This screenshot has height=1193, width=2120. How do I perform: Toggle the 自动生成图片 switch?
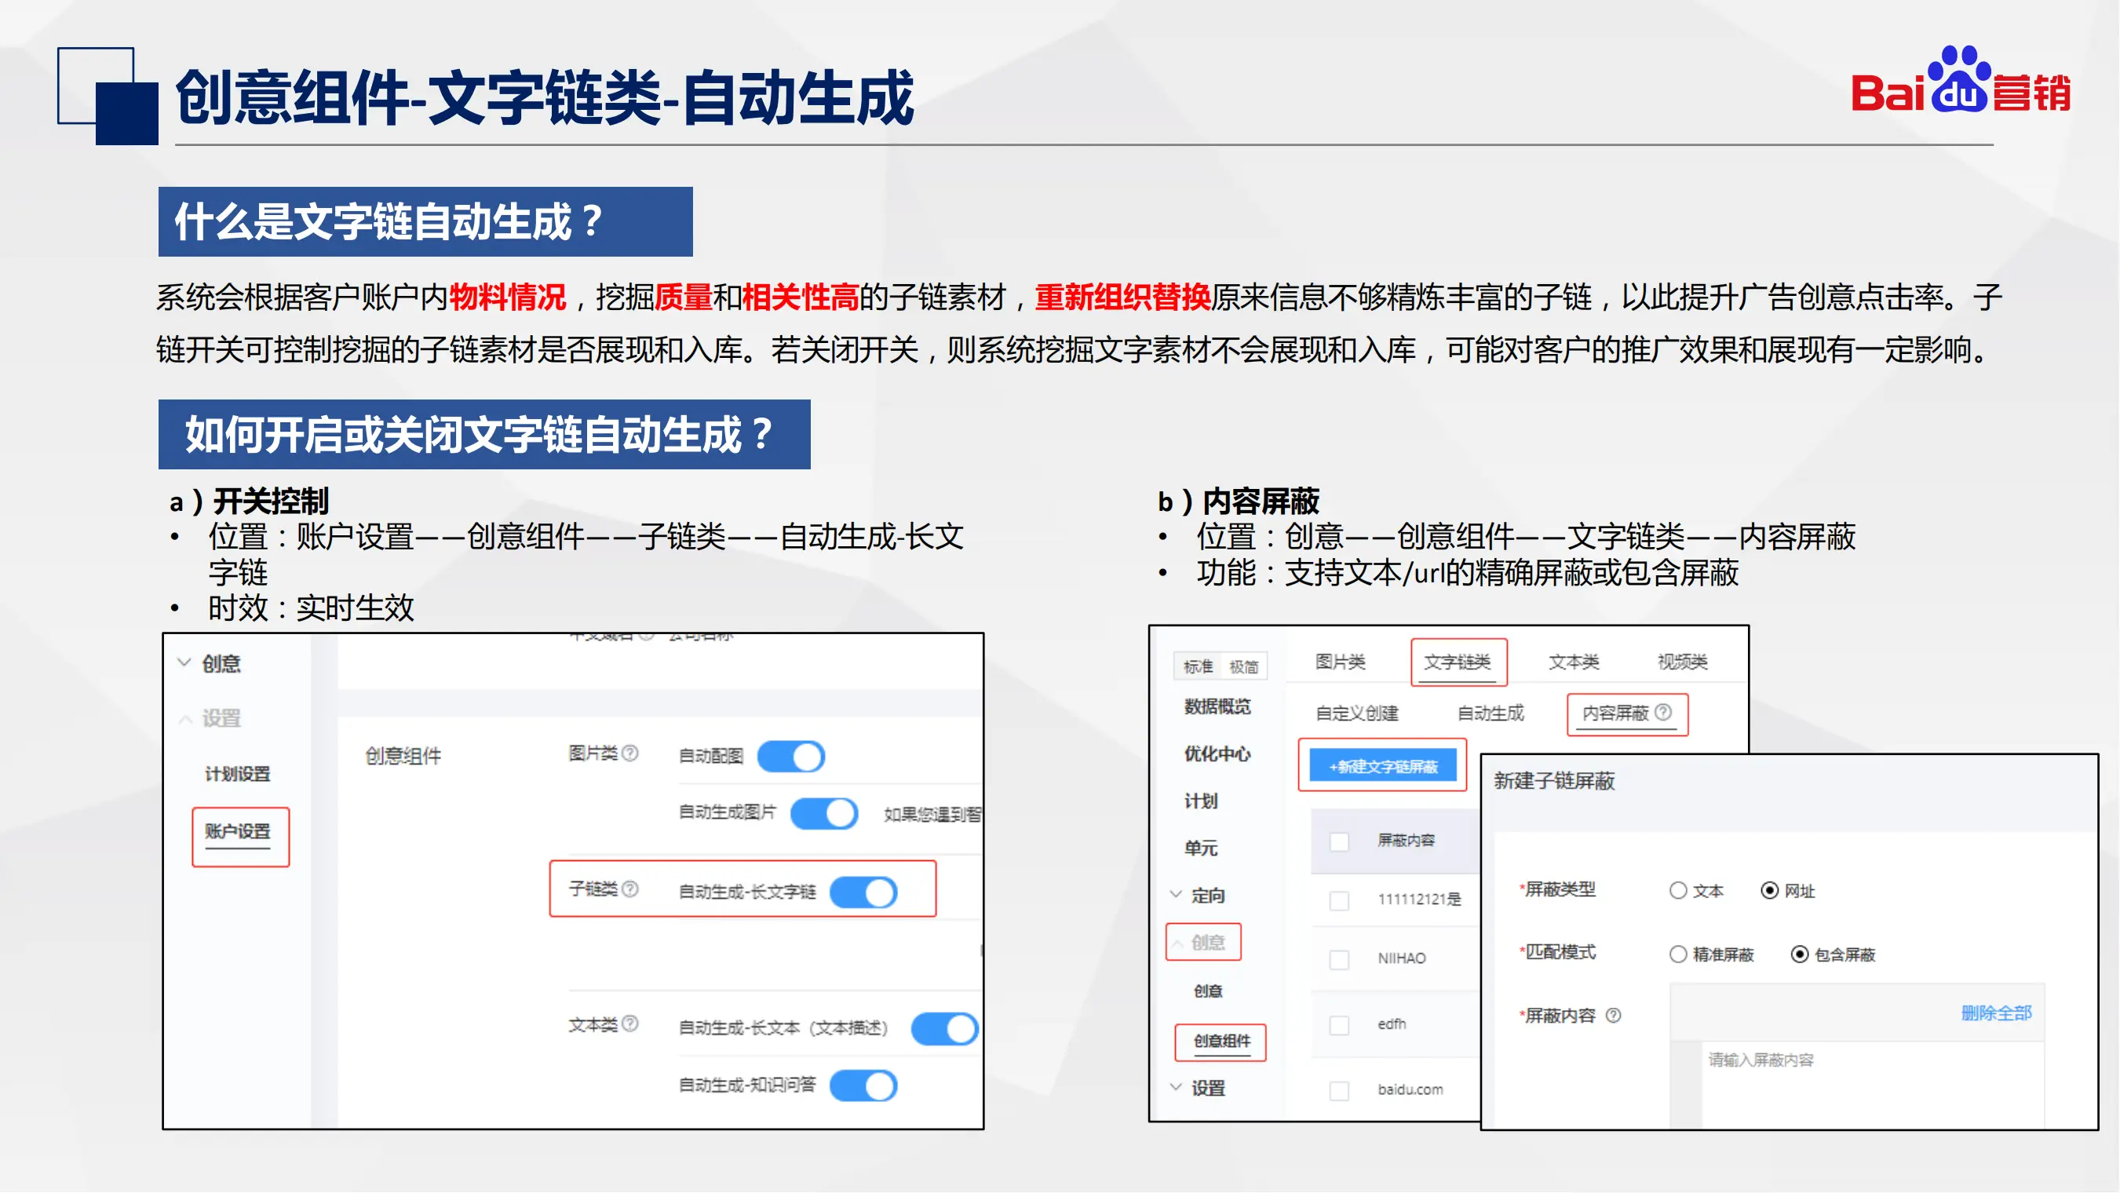(825, 814)
